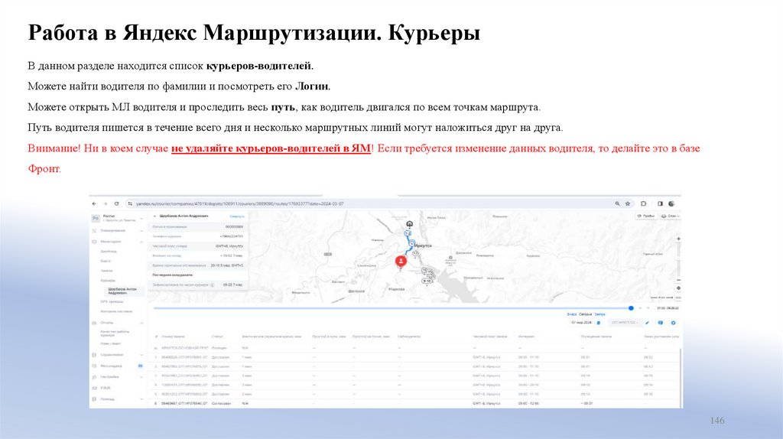Click the last row with status Согласован
This screenshot has height=439, width=783.
(x=415, y=403)
